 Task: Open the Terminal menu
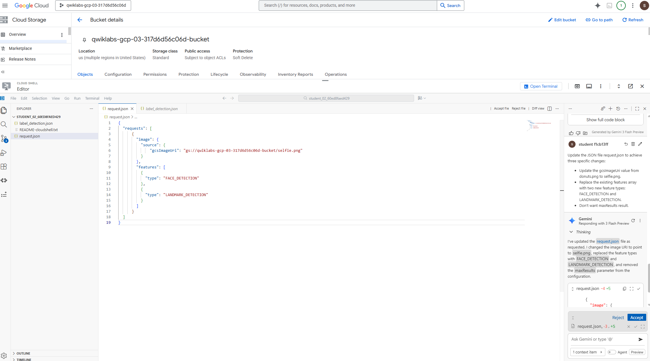point(92,98)
